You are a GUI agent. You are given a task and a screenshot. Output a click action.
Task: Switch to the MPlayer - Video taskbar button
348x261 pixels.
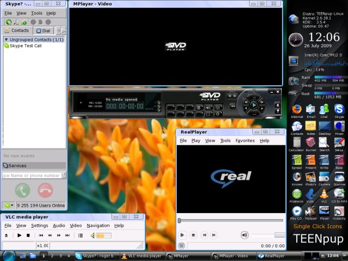pos(232,256)
